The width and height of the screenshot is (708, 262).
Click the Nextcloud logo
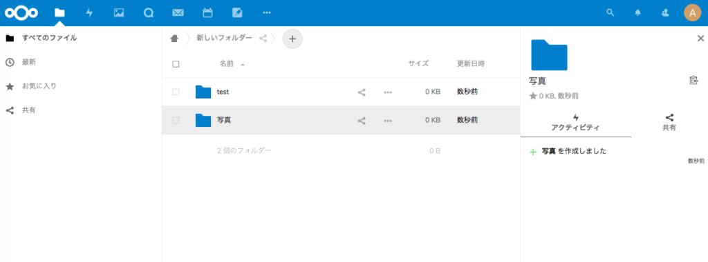[x=21, y=12]
